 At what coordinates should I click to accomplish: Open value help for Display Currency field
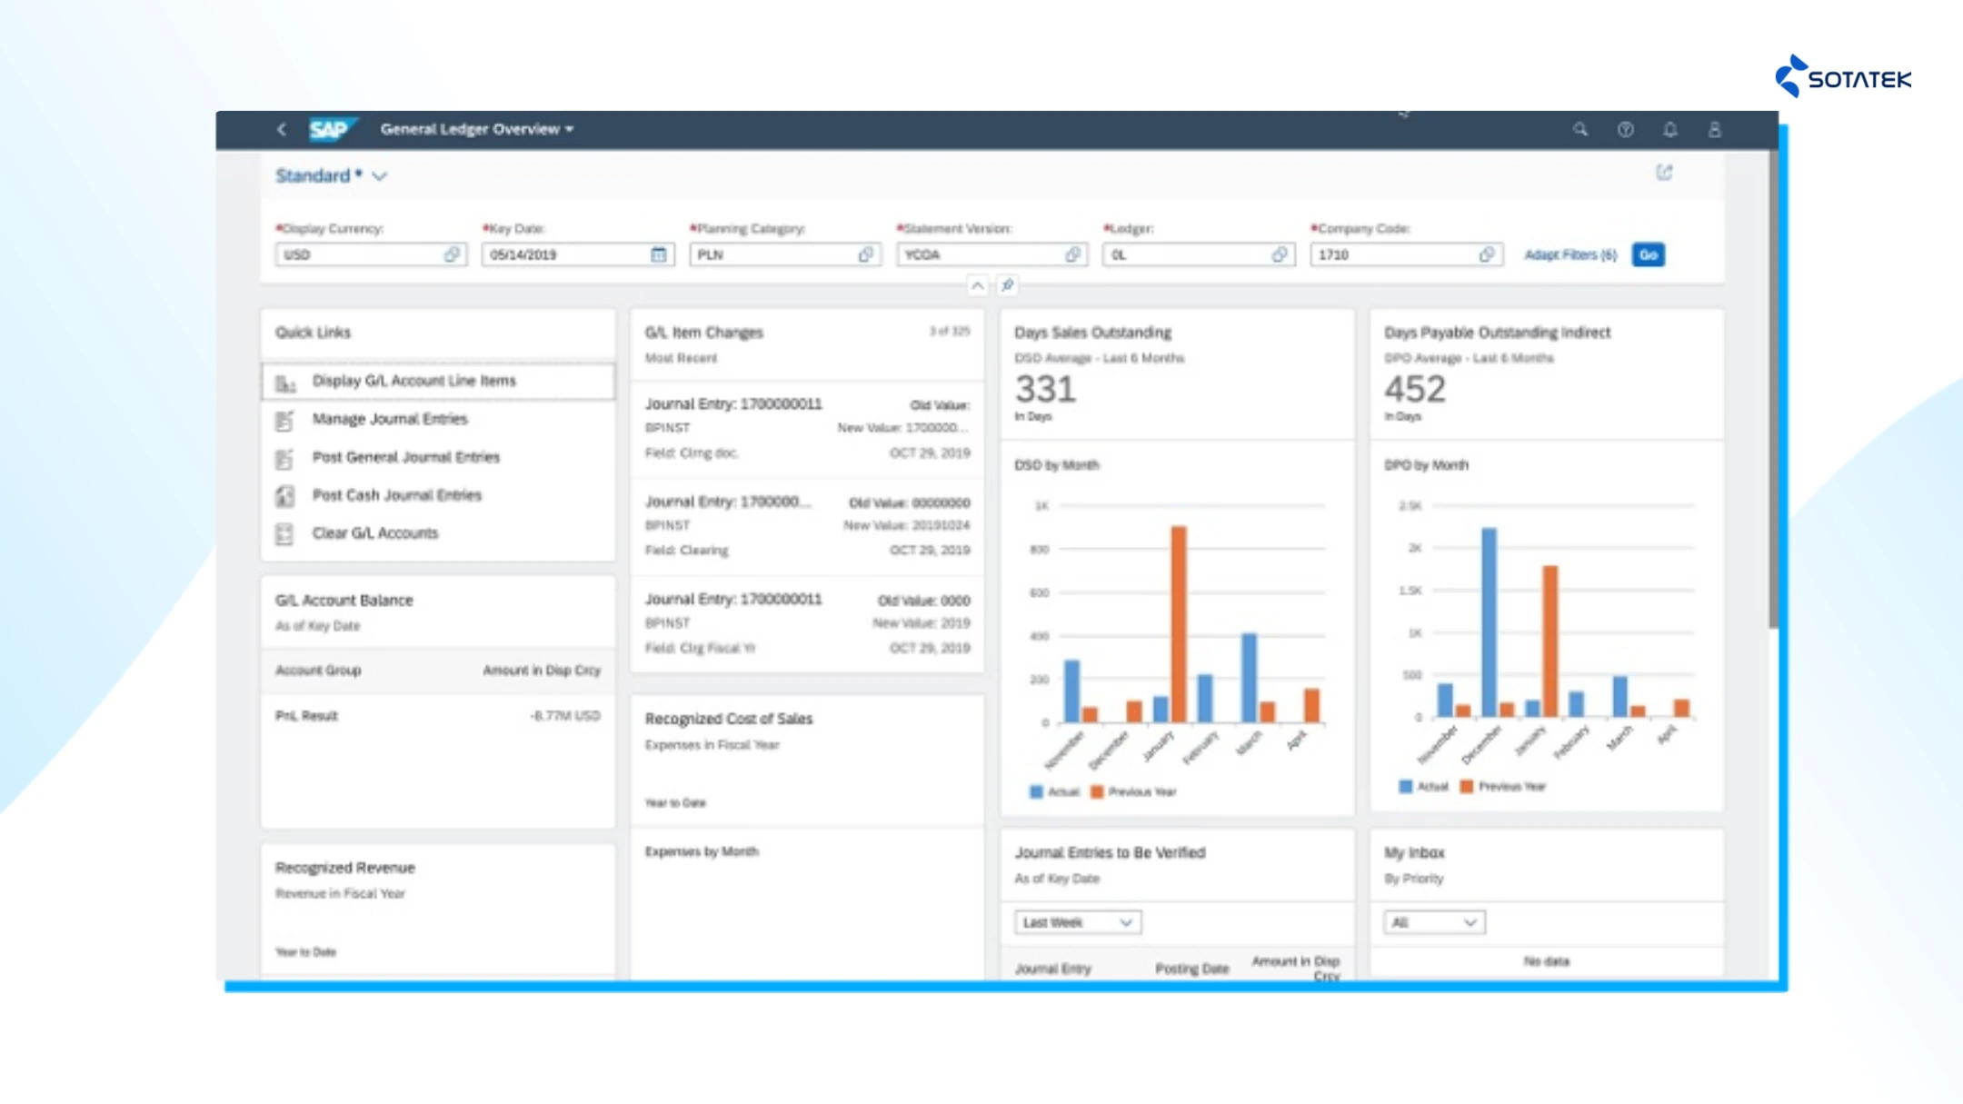pyautogui.click(x=452, y=254)
